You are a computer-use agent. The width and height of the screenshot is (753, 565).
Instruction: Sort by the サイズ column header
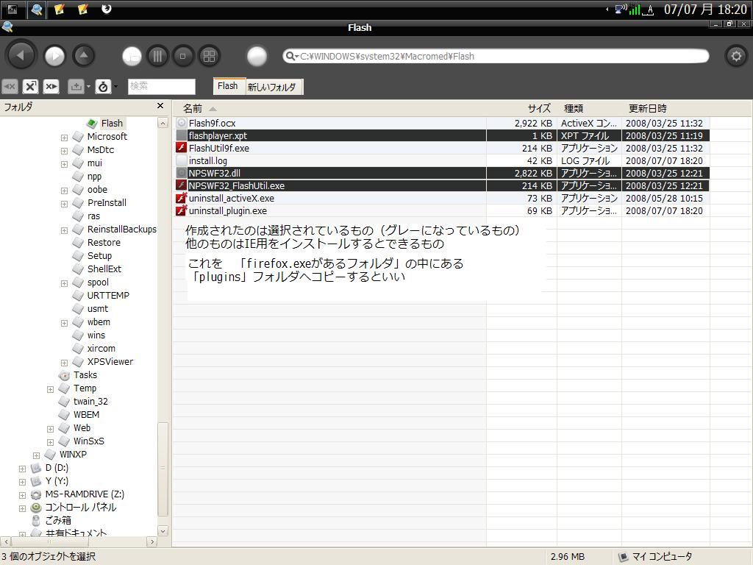(539, 109)
